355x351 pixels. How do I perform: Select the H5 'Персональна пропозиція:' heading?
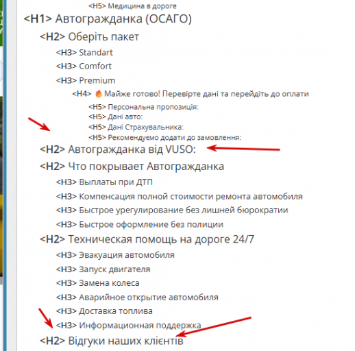click(x=143, y=107)
